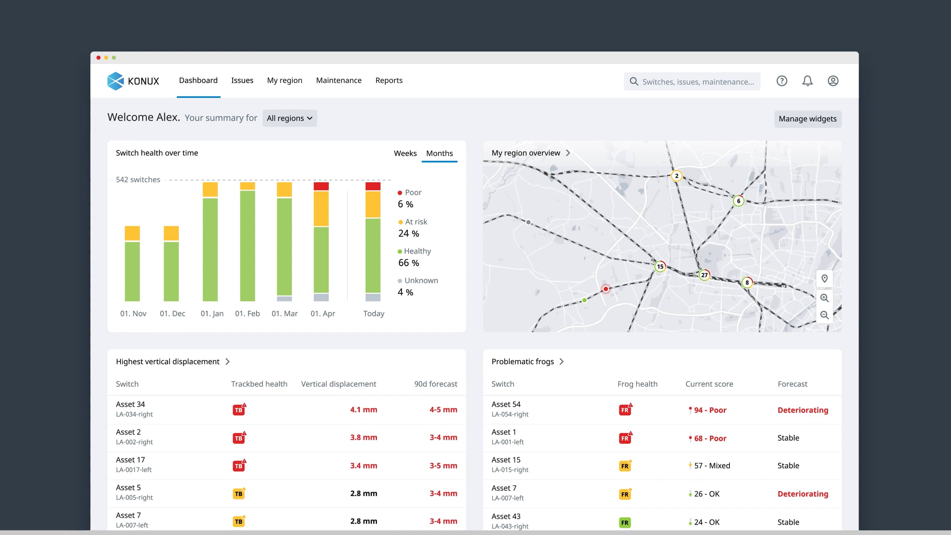951x535 pixels.
Task: Click Asset 54 red FR health badge
Action: (x=625, y=409)
